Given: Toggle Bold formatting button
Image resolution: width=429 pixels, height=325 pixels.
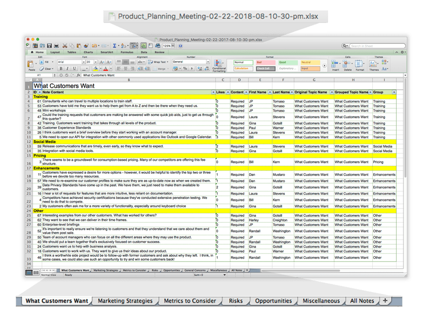Looking at the screenshot, I should (x=61, y=69).
